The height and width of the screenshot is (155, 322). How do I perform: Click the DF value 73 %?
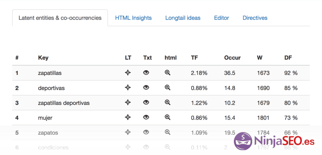pos(291,118)
